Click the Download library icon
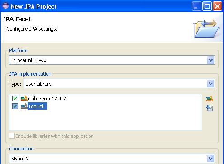The width and height of the screenshot is (224, 164). click(x=210, y=108)
